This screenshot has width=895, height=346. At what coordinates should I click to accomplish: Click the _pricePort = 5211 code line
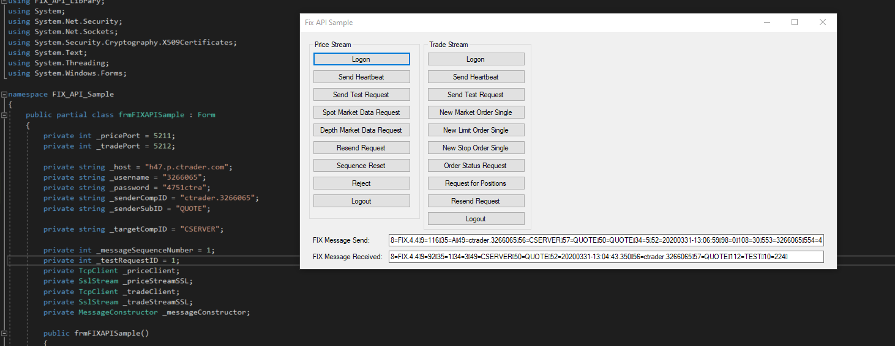pos(109,136)
